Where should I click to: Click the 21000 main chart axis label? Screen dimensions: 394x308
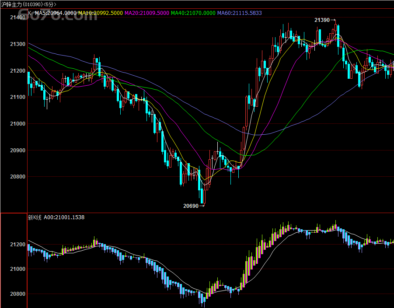click(x=17, y=124)
